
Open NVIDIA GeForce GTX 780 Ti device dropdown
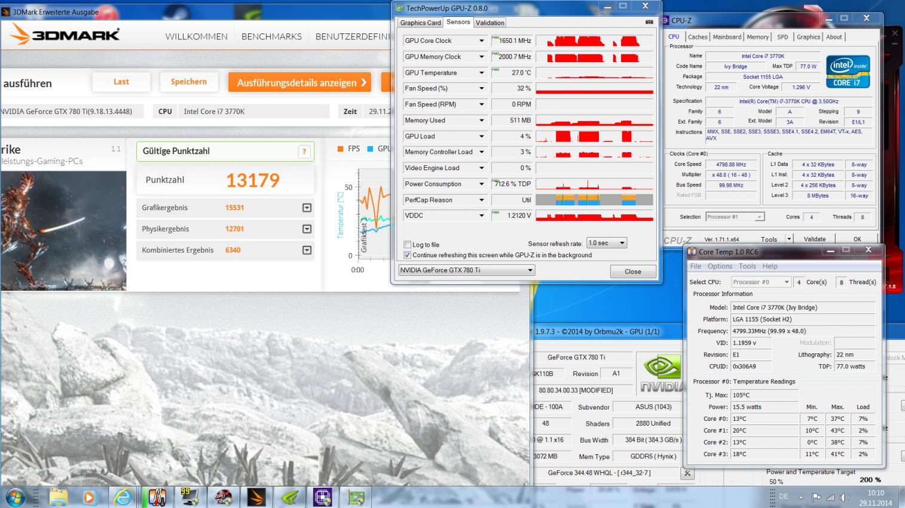(466, 270)
